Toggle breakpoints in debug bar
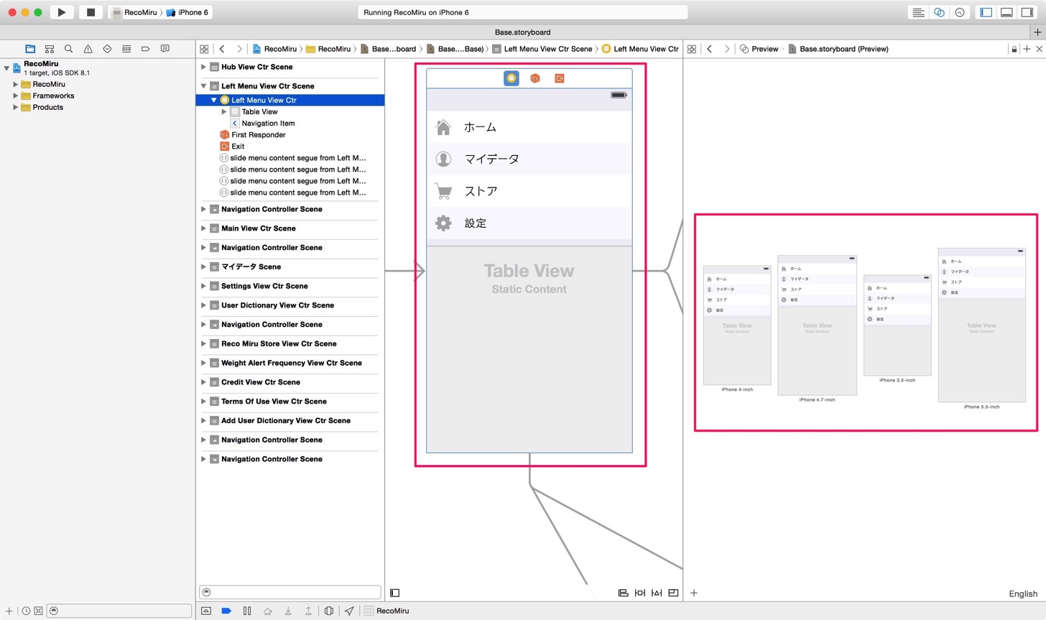 pos(226,611)
